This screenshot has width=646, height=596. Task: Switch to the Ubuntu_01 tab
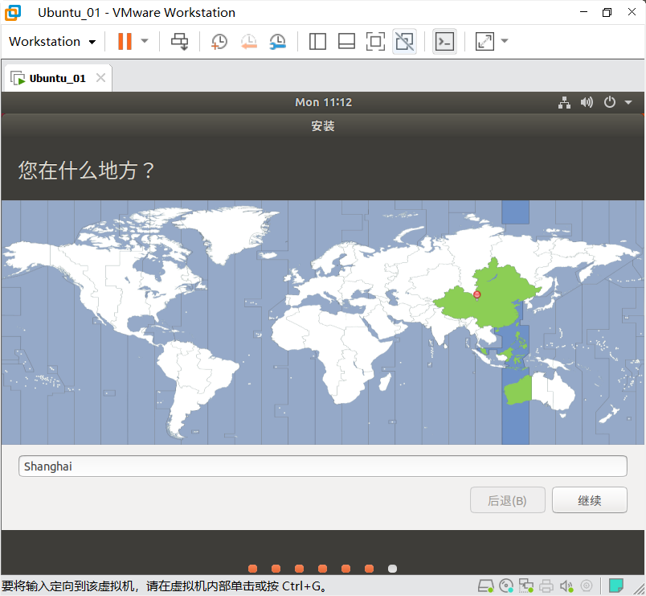click(57, 78)
